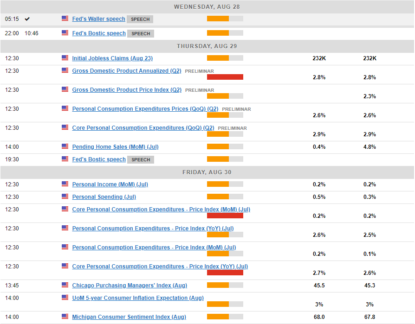Image resolution: width=415 pixels, height=324 pixels.
Task: Open Personal Consumption Expenditures - Price Index (YoY) link
Action: click(x=153, y=229)
